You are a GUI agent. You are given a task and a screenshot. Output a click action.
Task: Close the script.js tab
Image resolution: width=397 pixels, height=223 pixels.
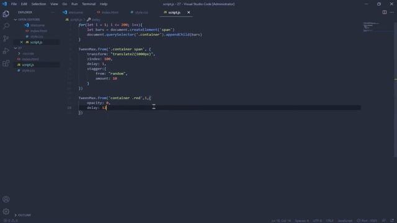click(189, 12)
